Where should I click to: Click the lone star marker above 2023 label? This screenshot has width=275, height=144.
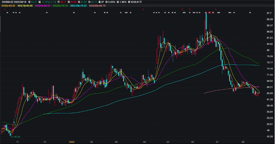(x=74, y=13)
